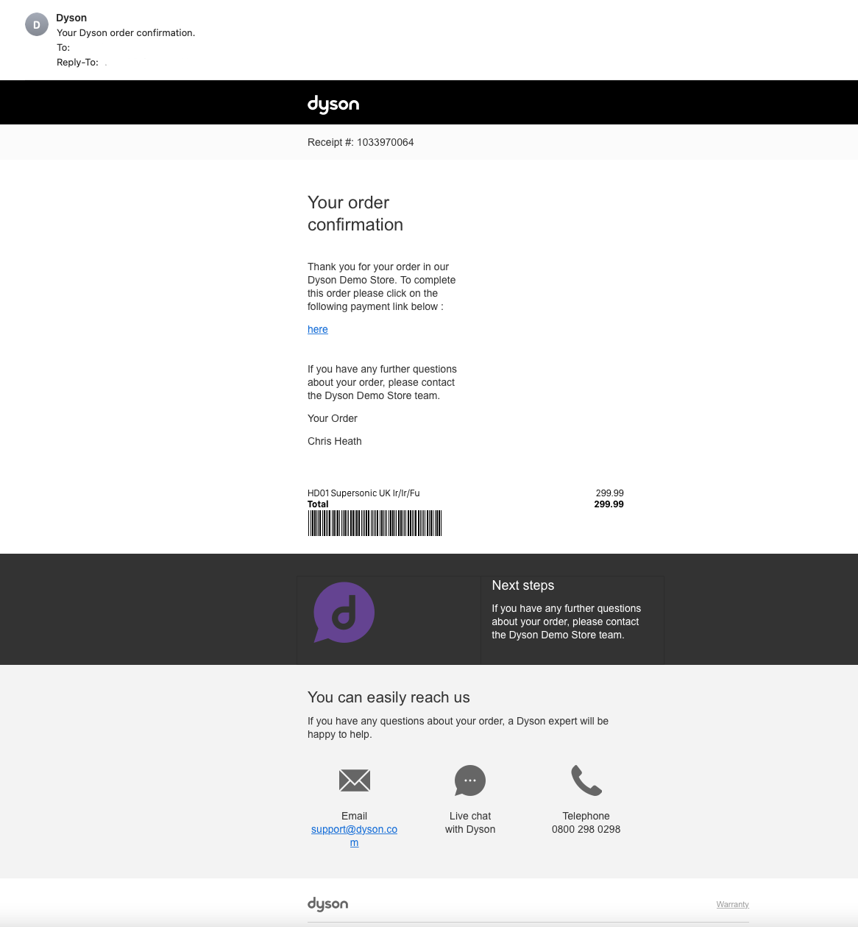
Task: Click the Email envelope icon
Action: coord(354,780)
